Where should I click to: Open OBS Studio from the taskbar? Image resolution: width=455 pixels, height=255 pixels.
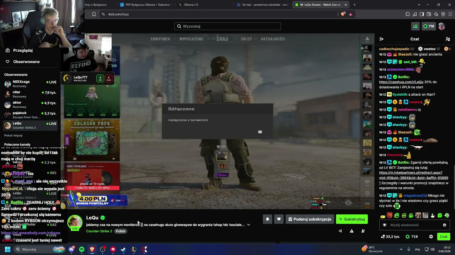[x=103, y=249]
